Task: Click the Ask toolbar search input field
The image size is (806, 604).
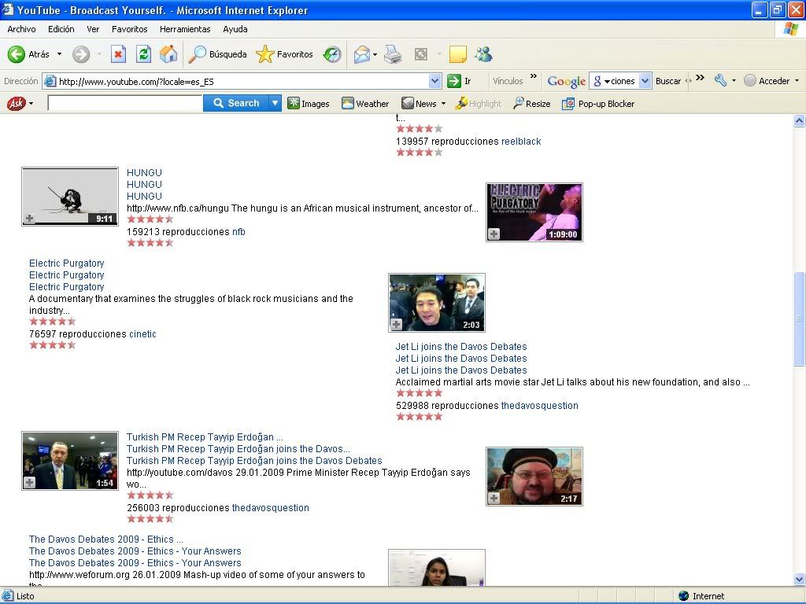Action: (x=125, y=103)
